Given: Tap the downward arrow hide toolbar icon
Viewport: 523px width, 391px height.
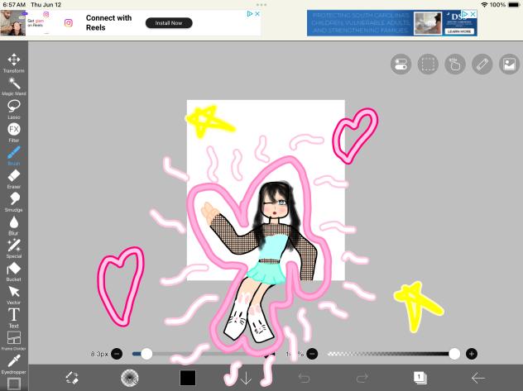Looking at the screenshot, I should click(x=246, y=378).
